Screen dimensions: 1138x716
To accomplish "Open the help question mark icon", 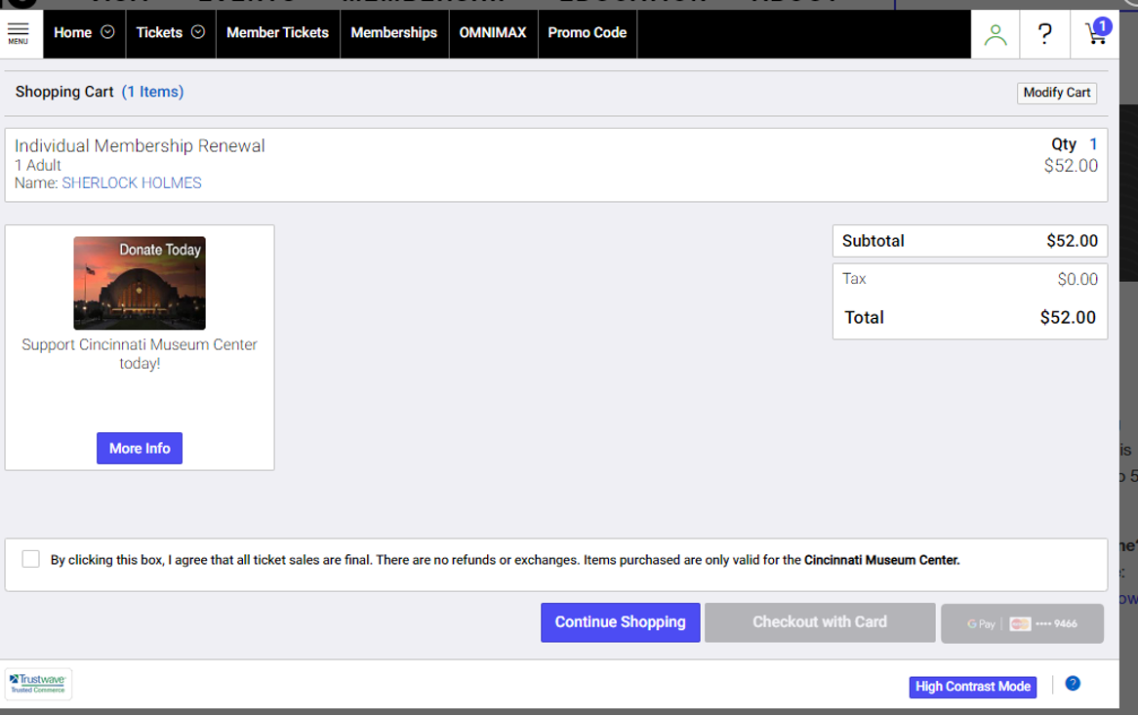I will pos(1045,34).
